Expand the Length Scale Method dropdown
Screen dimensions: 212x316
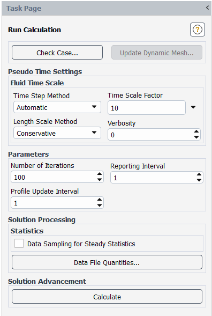coord(57,133)
